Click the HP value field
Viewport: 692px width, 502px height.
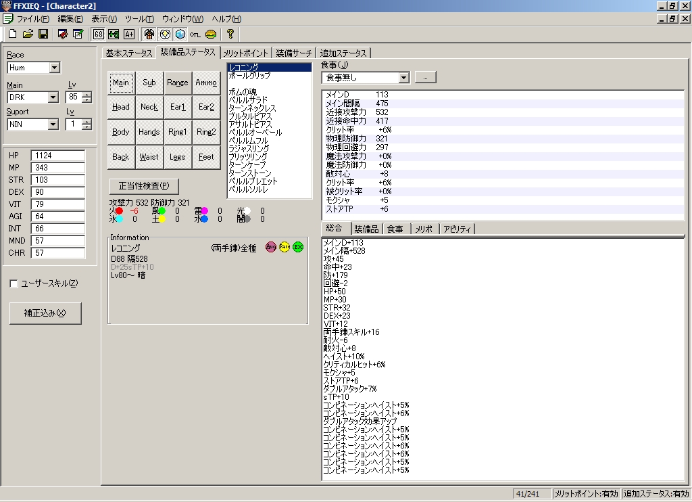coord(58,156)
